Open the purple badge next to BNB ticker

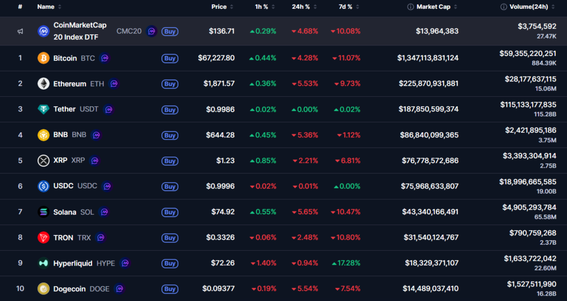96,135
